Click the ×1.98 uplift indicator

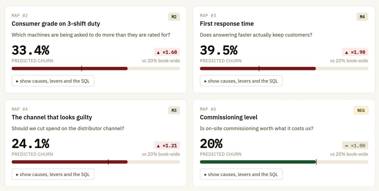355,52
